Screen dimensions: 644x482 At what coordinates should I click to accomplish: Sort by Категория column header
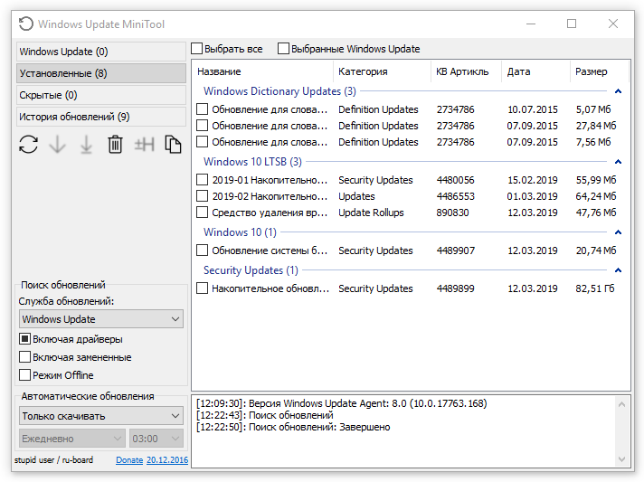[382, 71]
